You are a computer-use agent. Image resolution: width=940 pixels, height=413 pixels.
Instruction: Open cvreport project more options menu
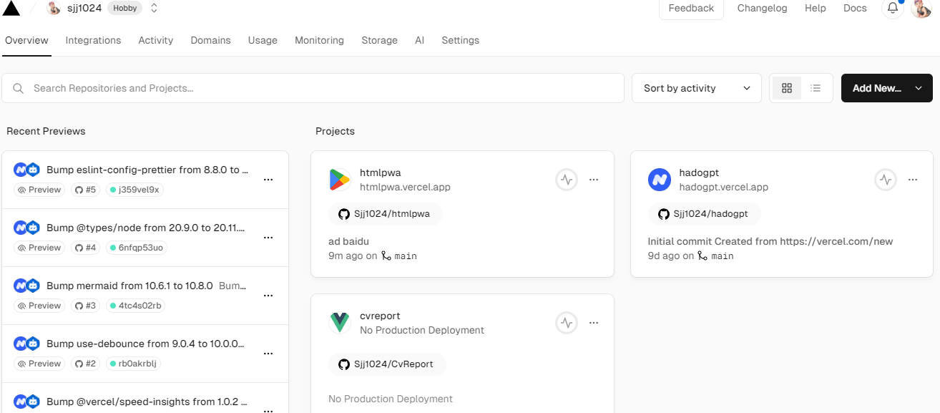(594, 323)
